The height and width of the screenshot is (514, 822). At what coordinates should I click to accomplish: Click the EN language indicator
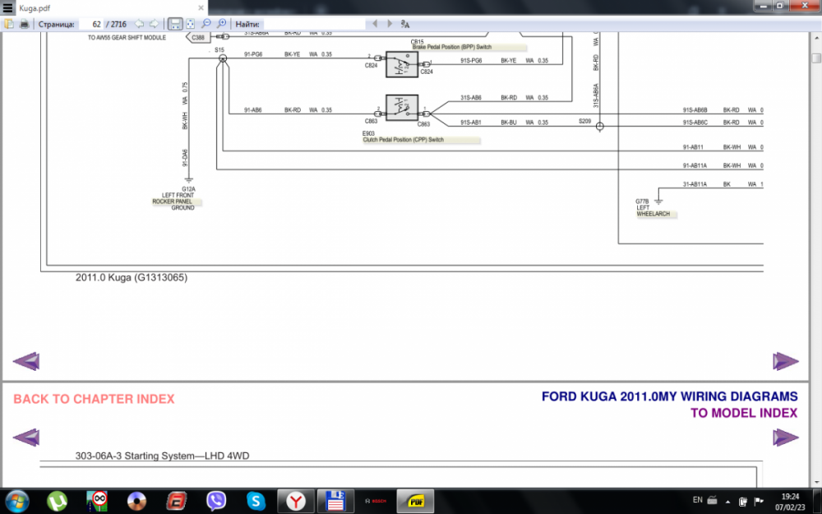pyautogui.click(x=698, y=500)
